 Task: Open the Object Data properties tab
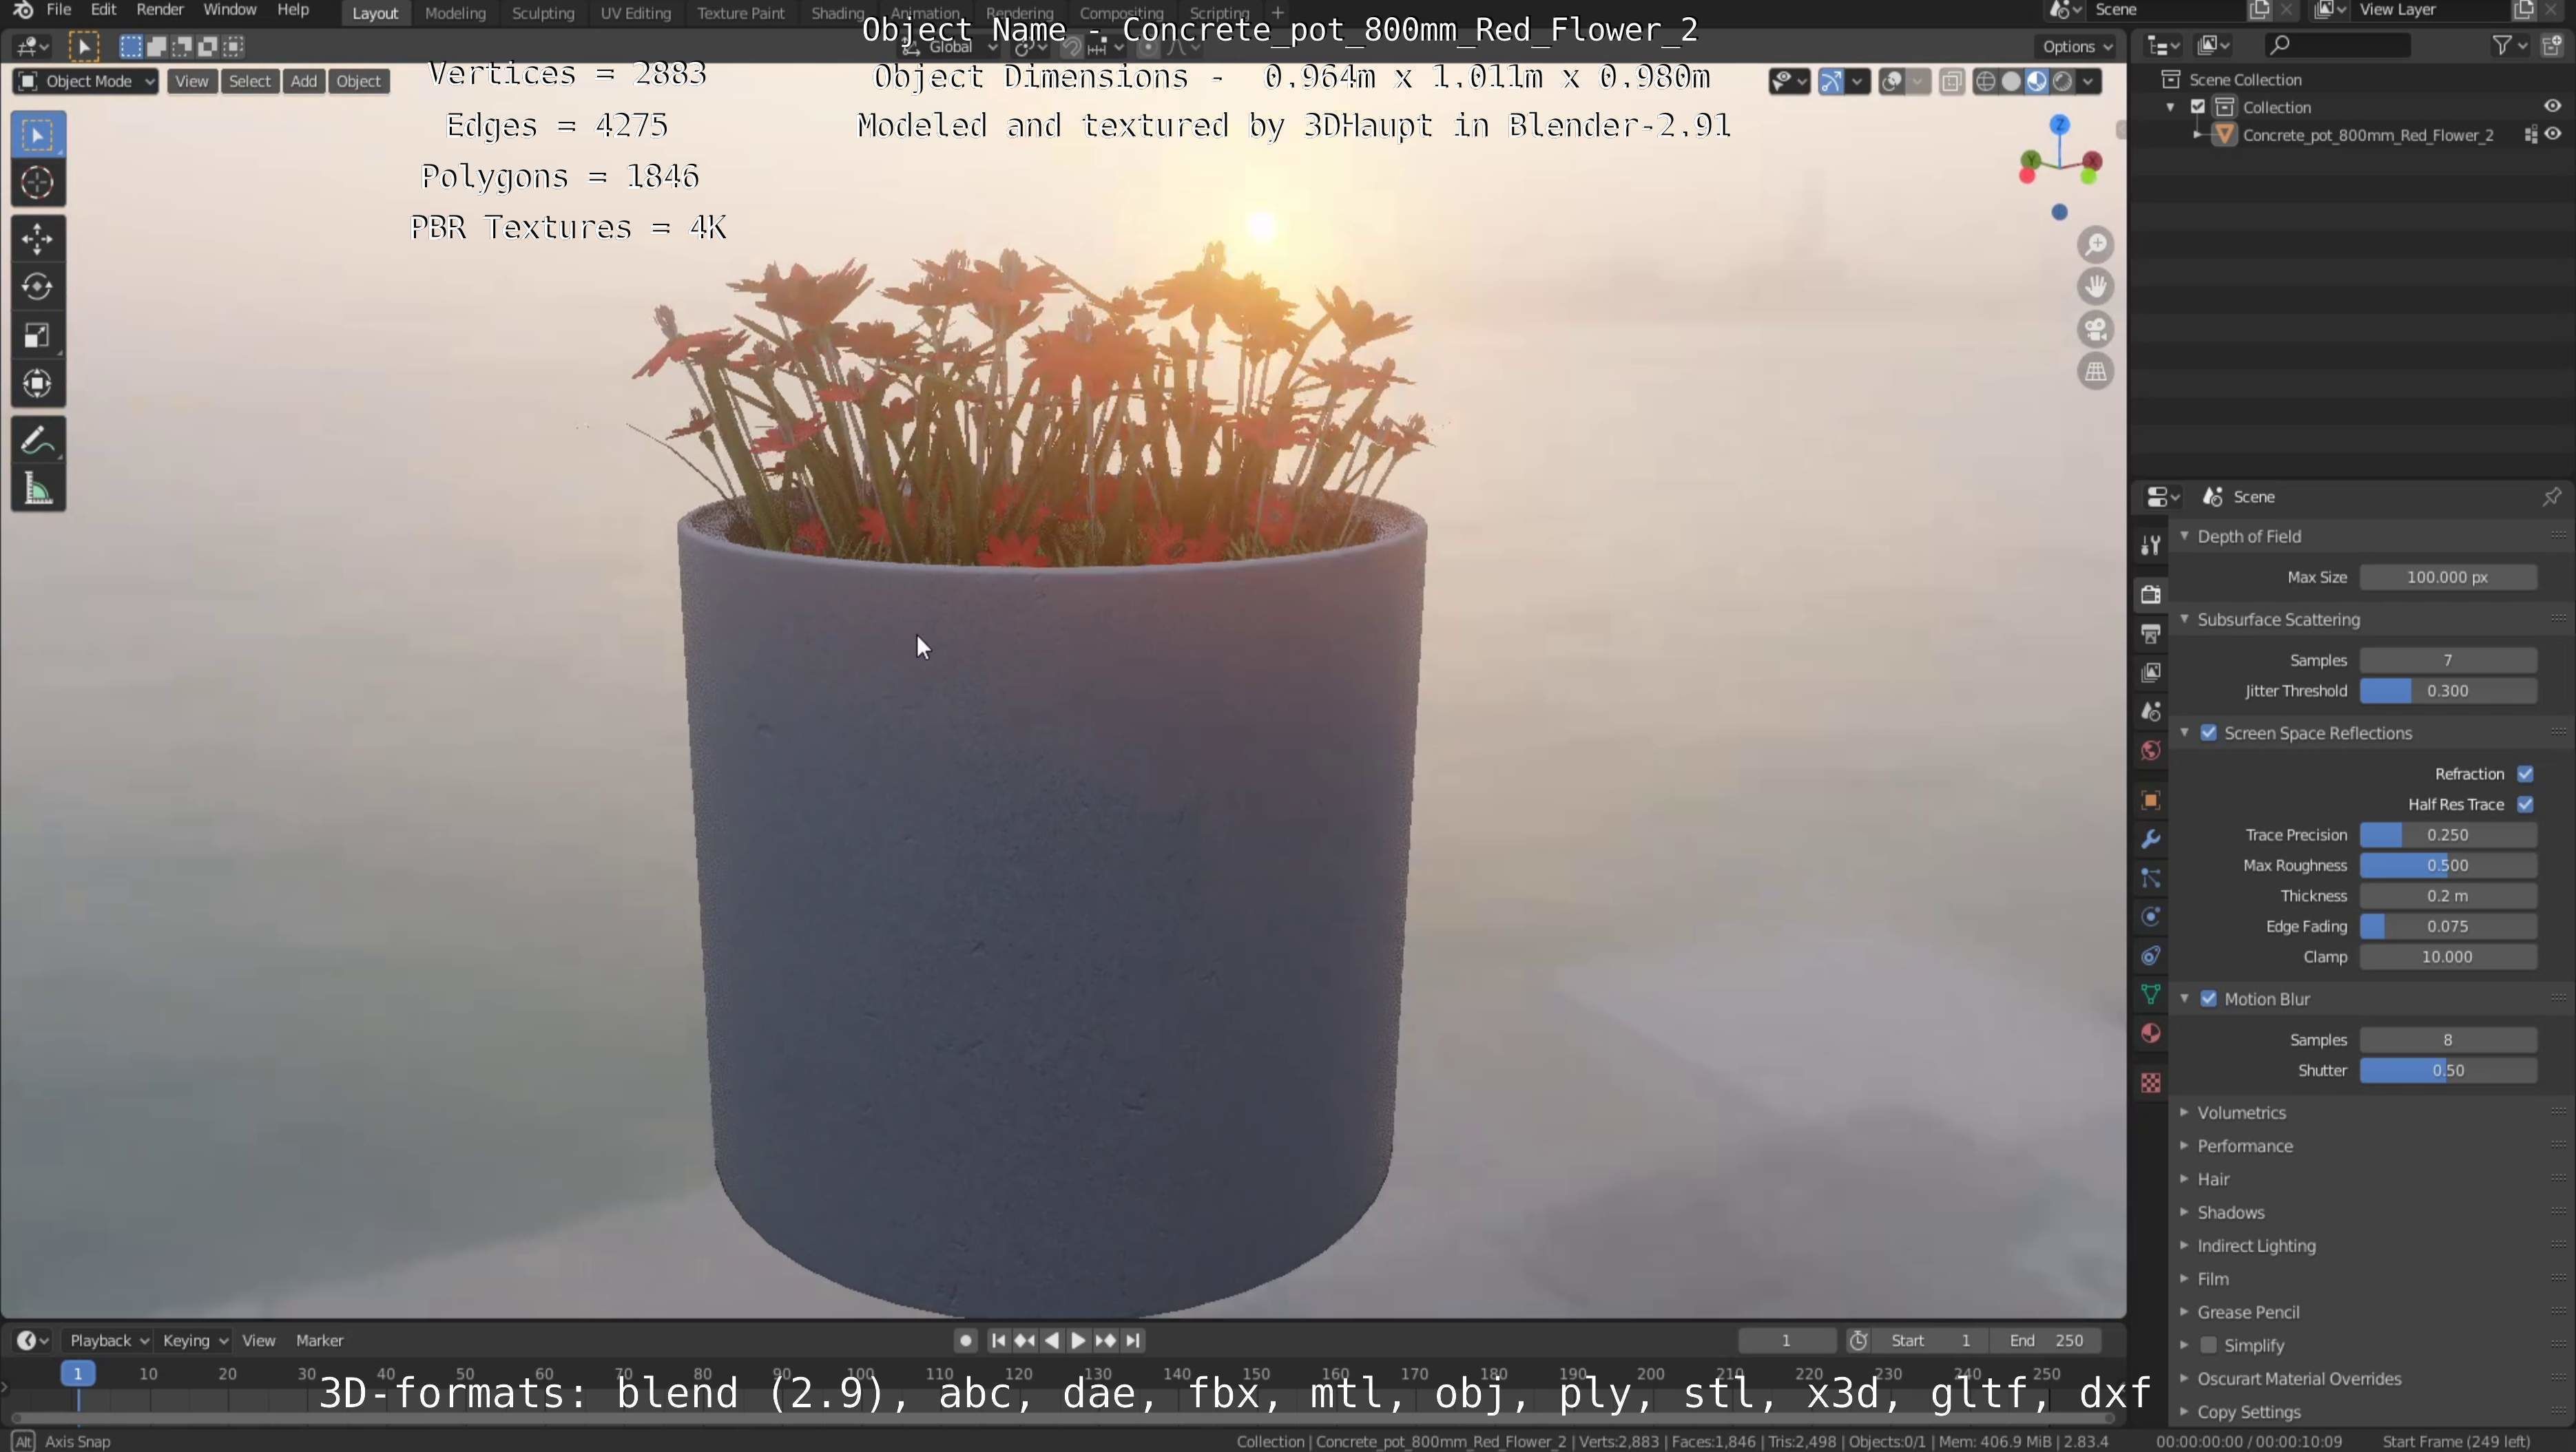(x=2150, y=994)
